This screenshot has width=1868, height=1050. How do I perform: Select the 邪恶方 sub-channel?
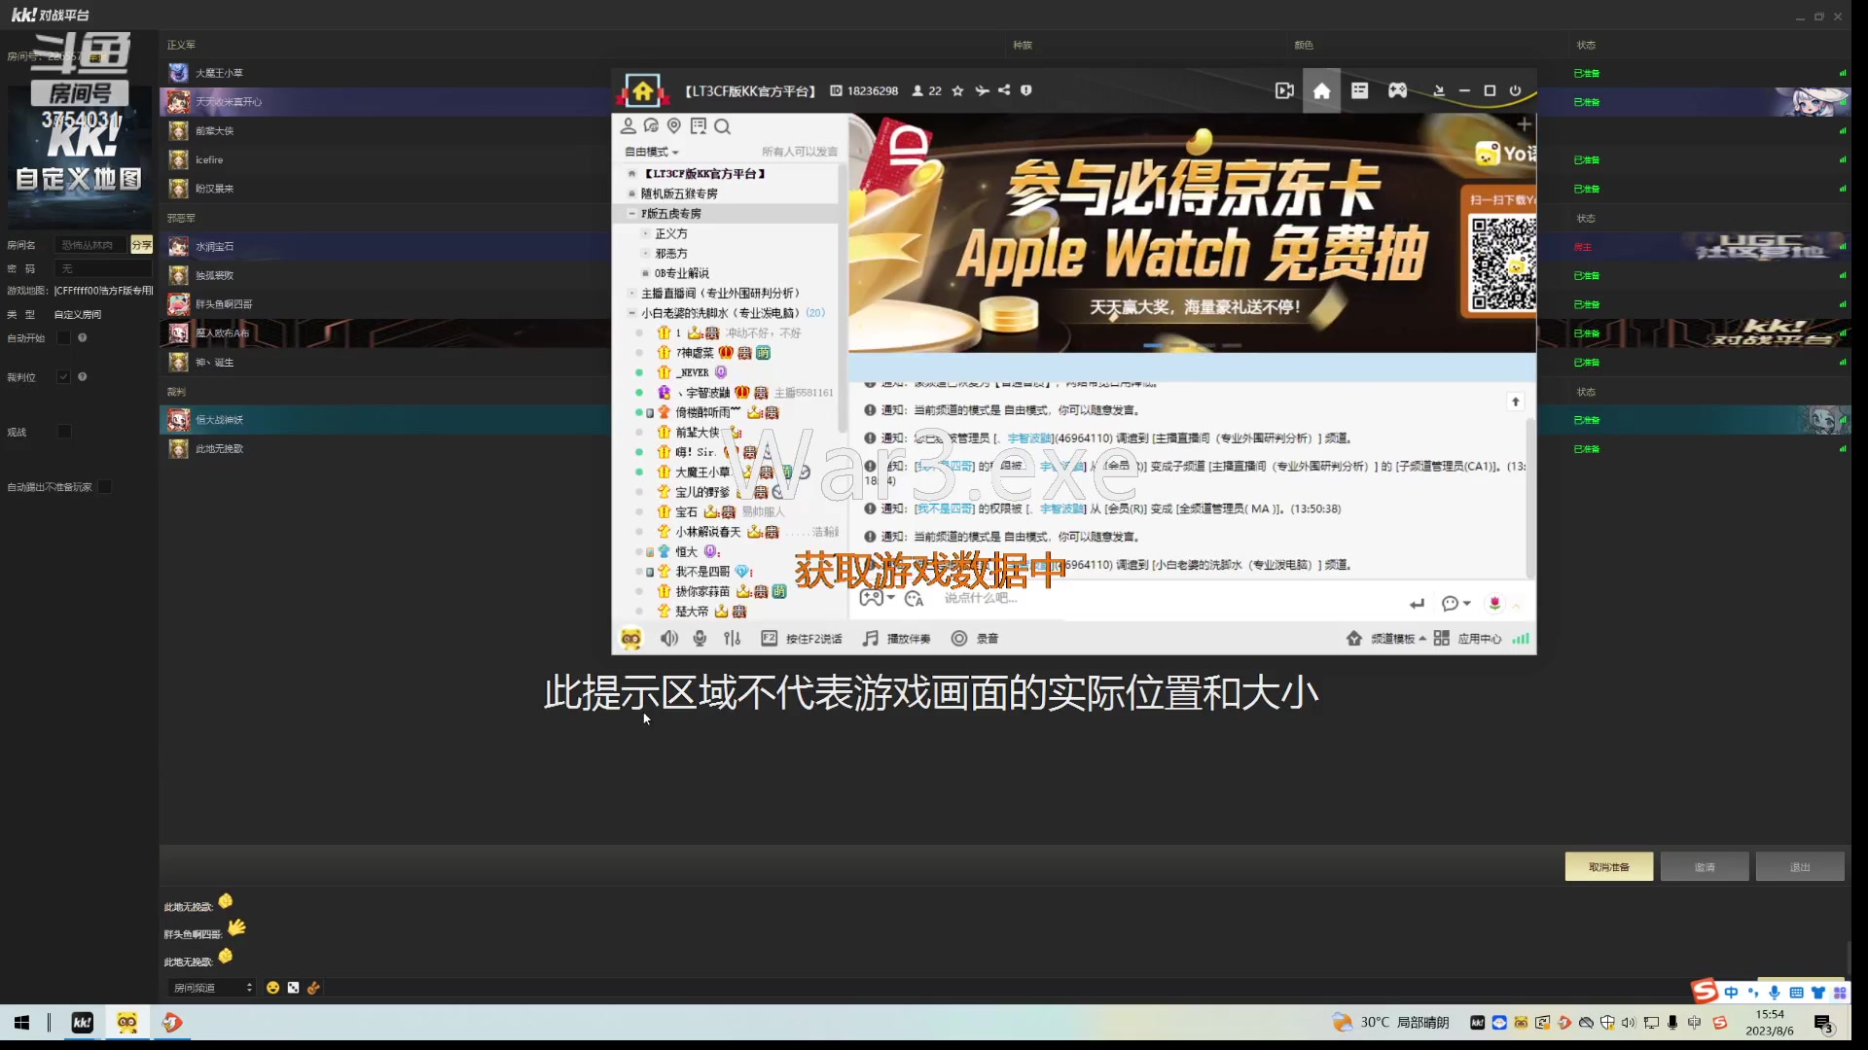(x=671, y=254)
